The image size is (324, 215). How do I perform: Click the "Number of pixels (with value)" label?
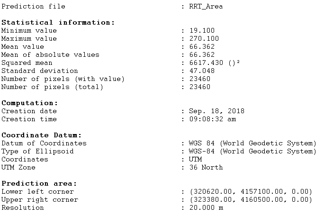pyautogui.click(x=63, y=79)
